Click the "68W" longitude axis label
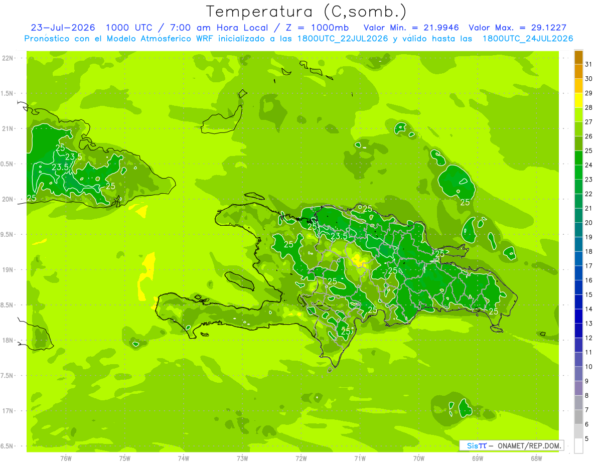 point(536,458)
